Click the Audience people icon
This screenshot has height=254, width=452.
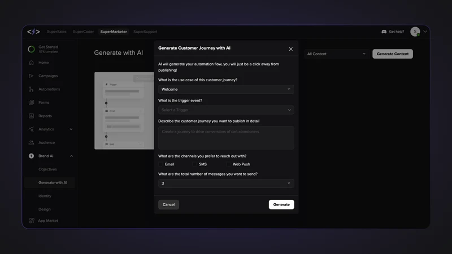click(x=32, y=143)
